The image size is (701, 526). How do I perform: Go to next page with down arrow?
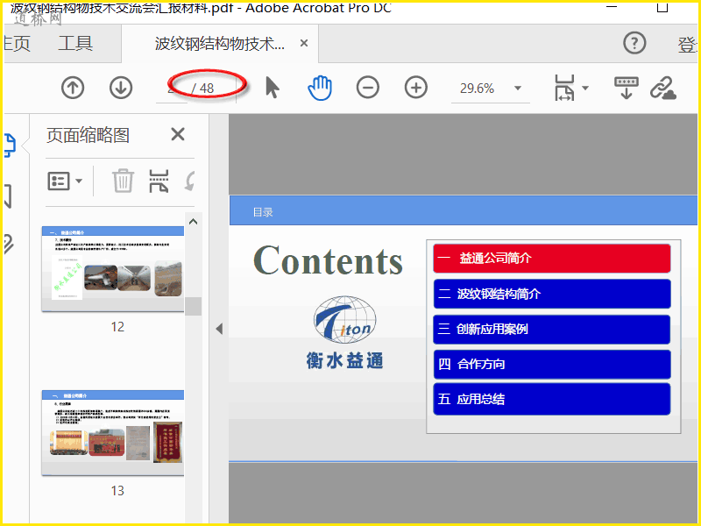click(121, 88)
